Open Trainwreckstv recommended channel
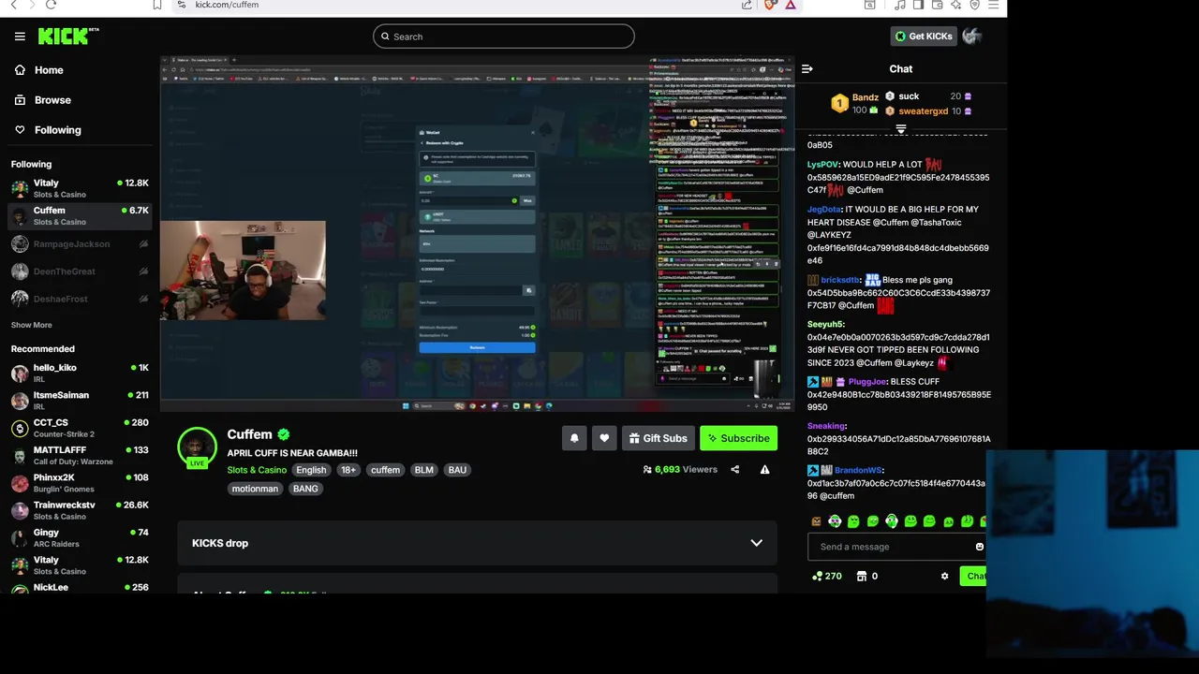The image size is (1199, 674). [80, 510]
